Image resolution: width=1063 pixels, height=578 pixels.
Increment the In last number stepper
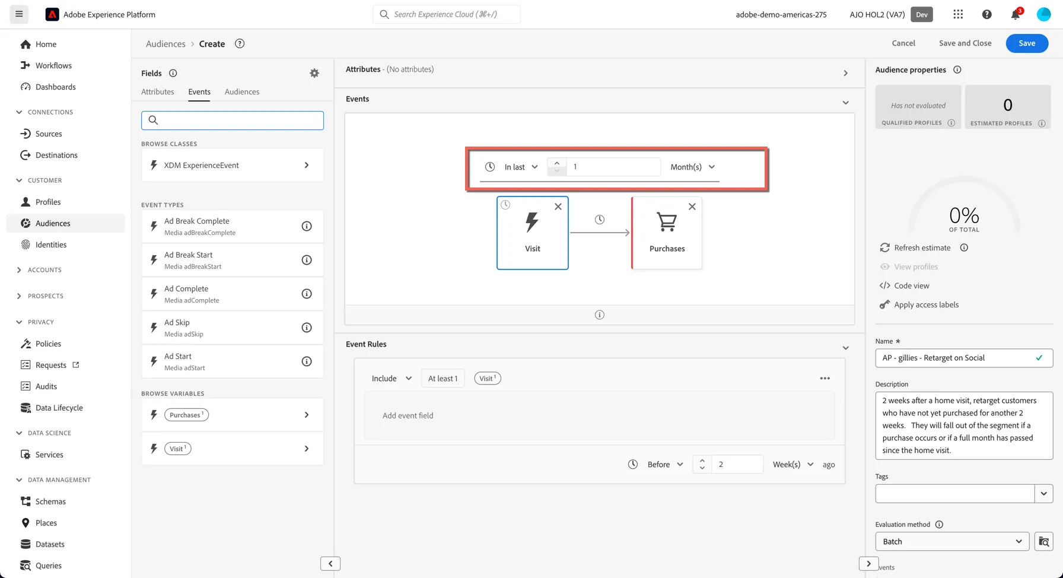point(556,163)
